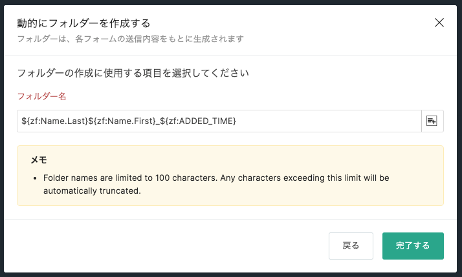Close the dynamic folder creation dialog

point(439,23)
